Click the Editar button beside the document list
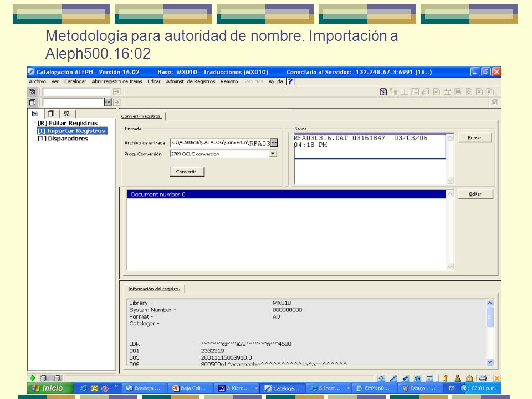 coord(475,194)
